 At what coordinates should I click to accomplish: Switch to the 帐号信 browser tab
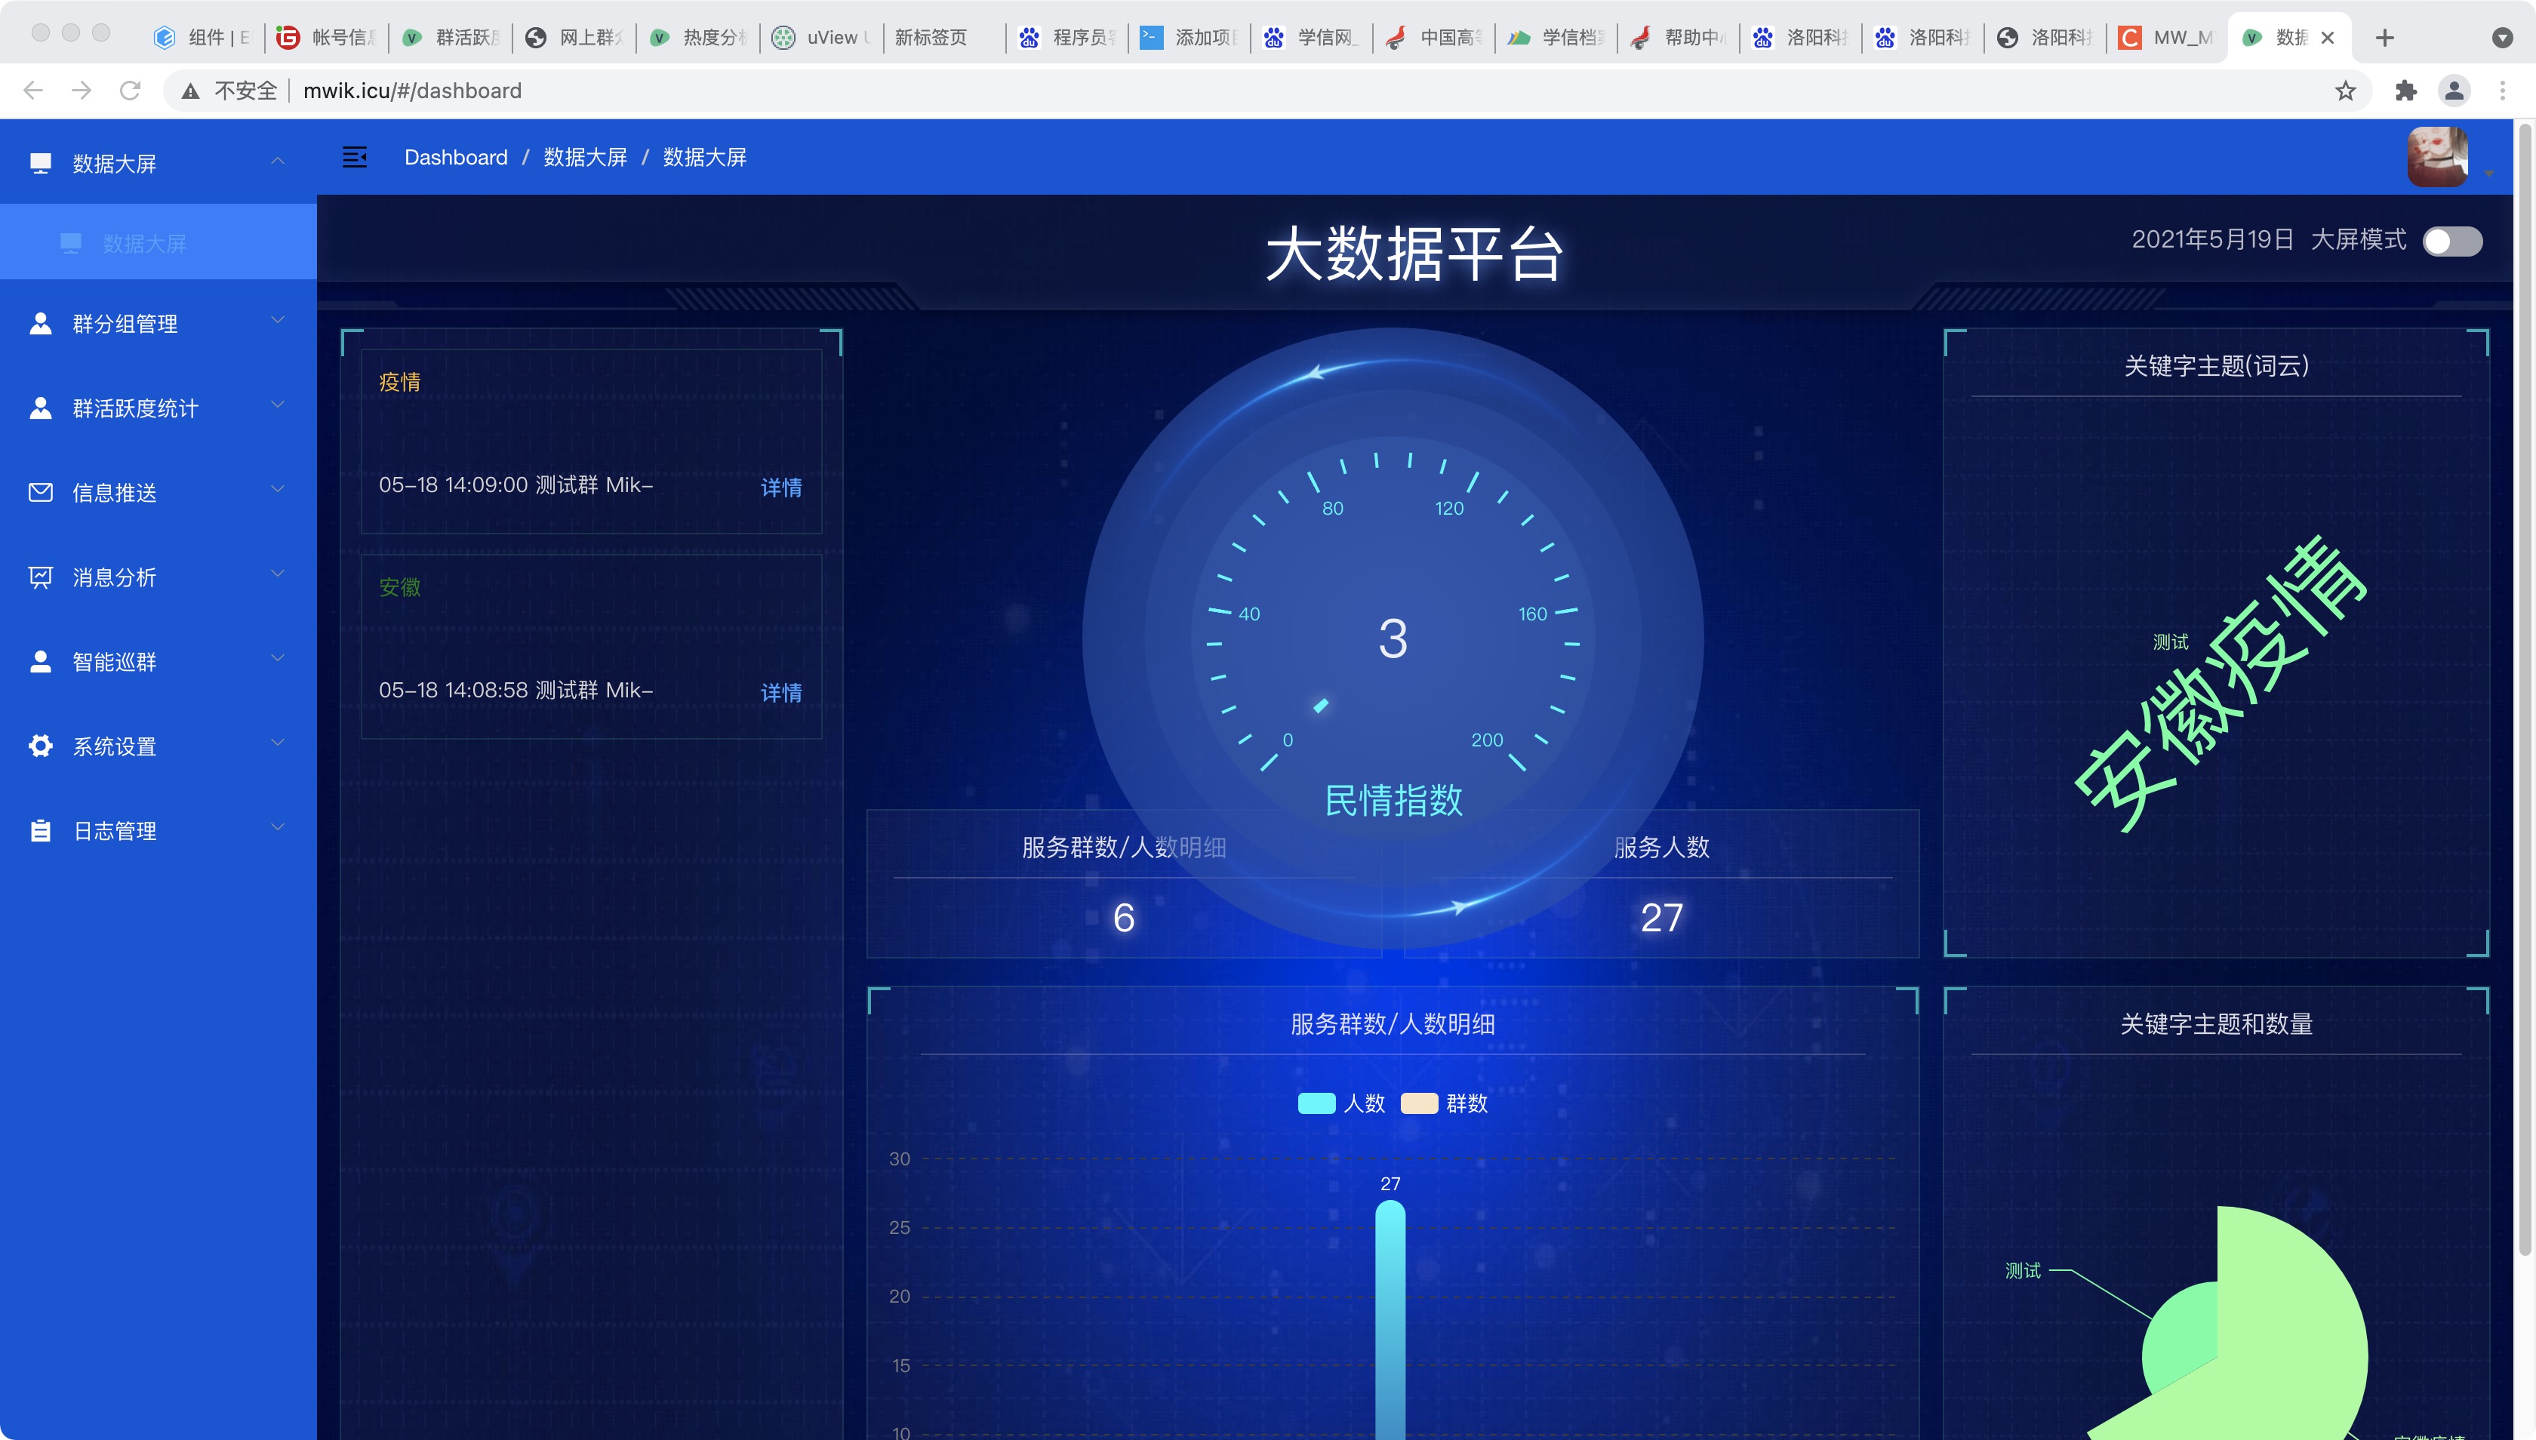tap(326, 38)
